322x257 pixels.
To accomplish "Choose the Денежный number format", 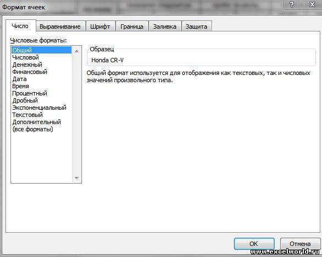I will tap(27, 65).
